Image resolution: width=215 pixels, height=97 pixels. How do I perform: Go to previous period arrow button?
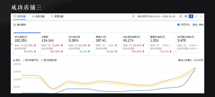click(x=196, y=17)
